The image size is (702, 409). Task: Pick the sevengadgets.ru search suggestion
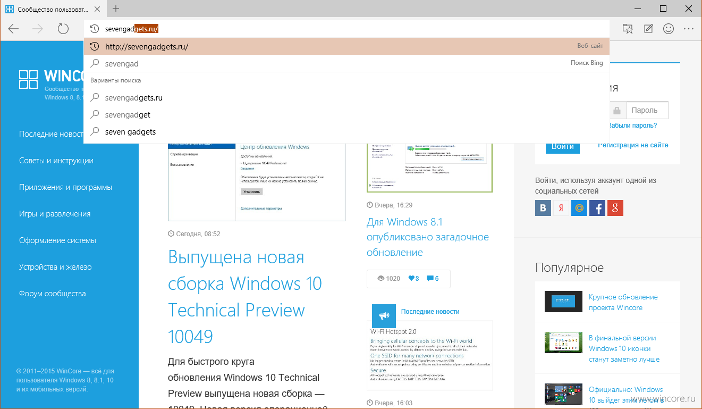coord(346,98)
